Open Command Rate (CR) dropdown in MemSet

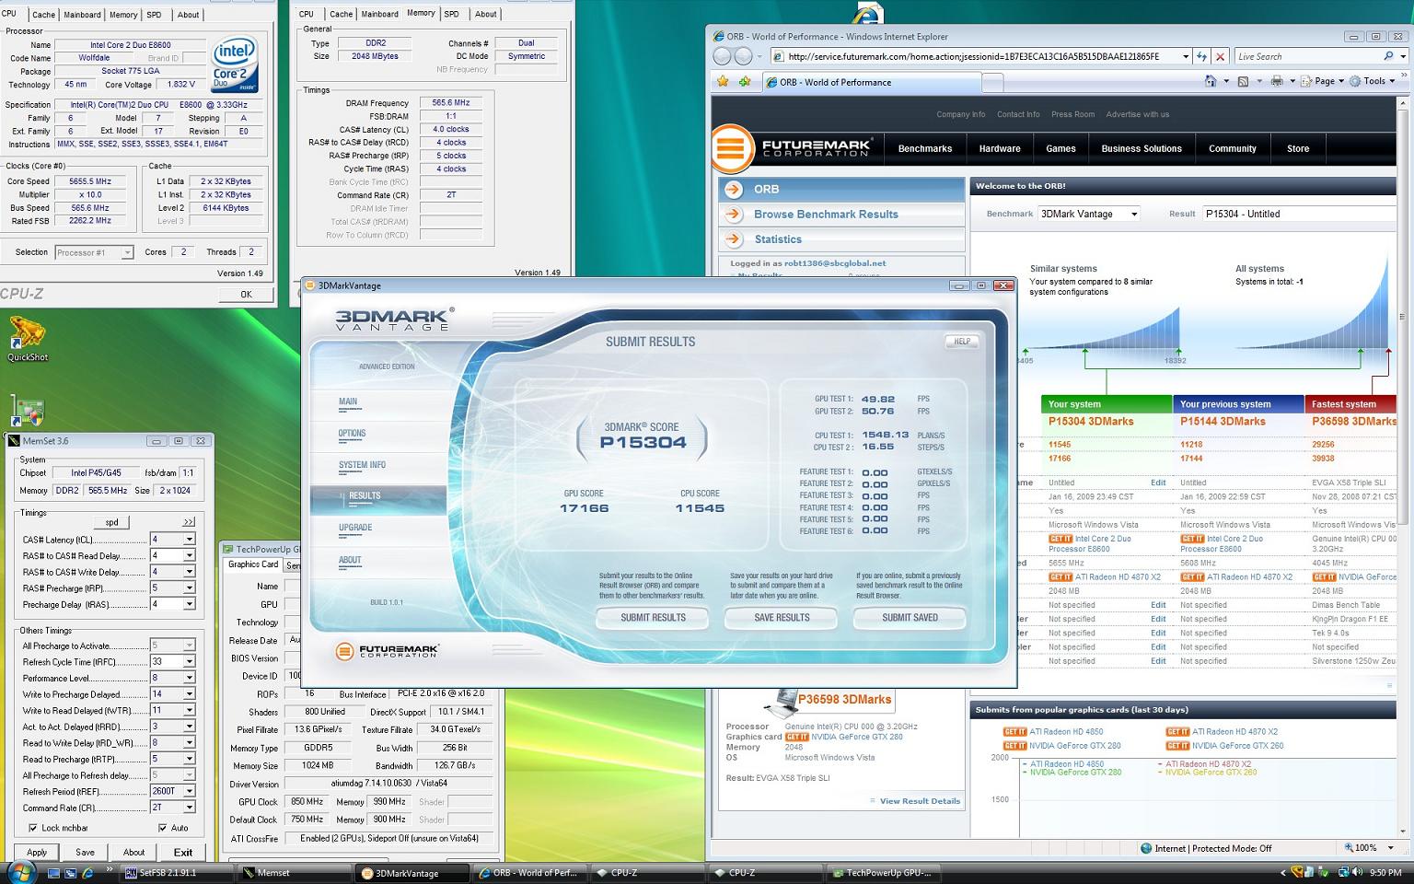point(190,808)
